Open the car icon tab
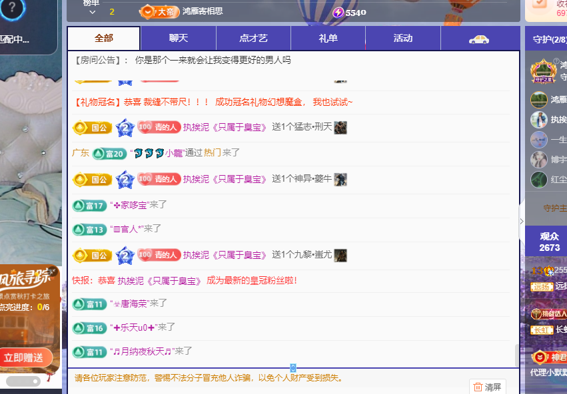Viewport: 567px width, 394px height. point(479,39)
